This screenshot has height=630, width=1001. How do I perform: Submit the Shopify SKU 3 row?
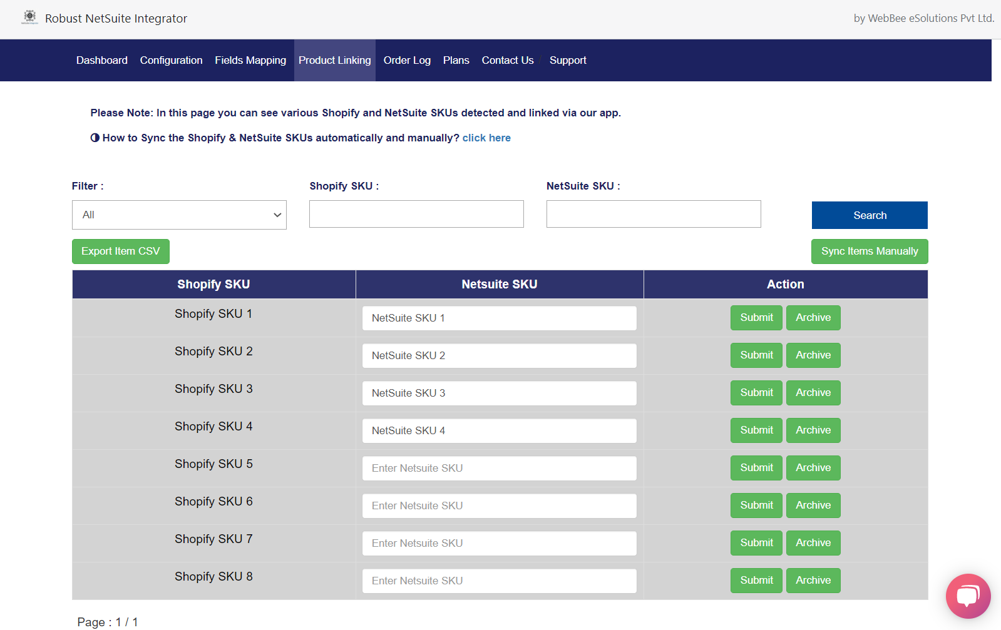[756, 393]
